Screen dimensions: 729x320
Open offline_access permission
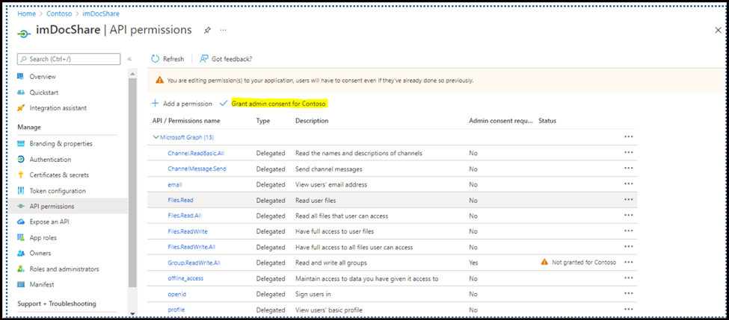pyautogui.click(x=185, y=278)
